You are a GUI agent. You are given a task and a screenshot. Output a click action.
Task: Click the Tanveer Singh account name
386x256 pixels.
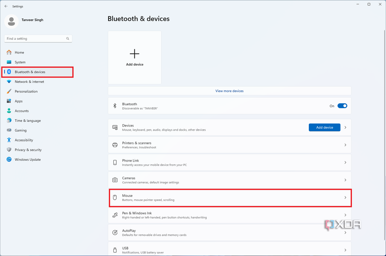[33, 20]
